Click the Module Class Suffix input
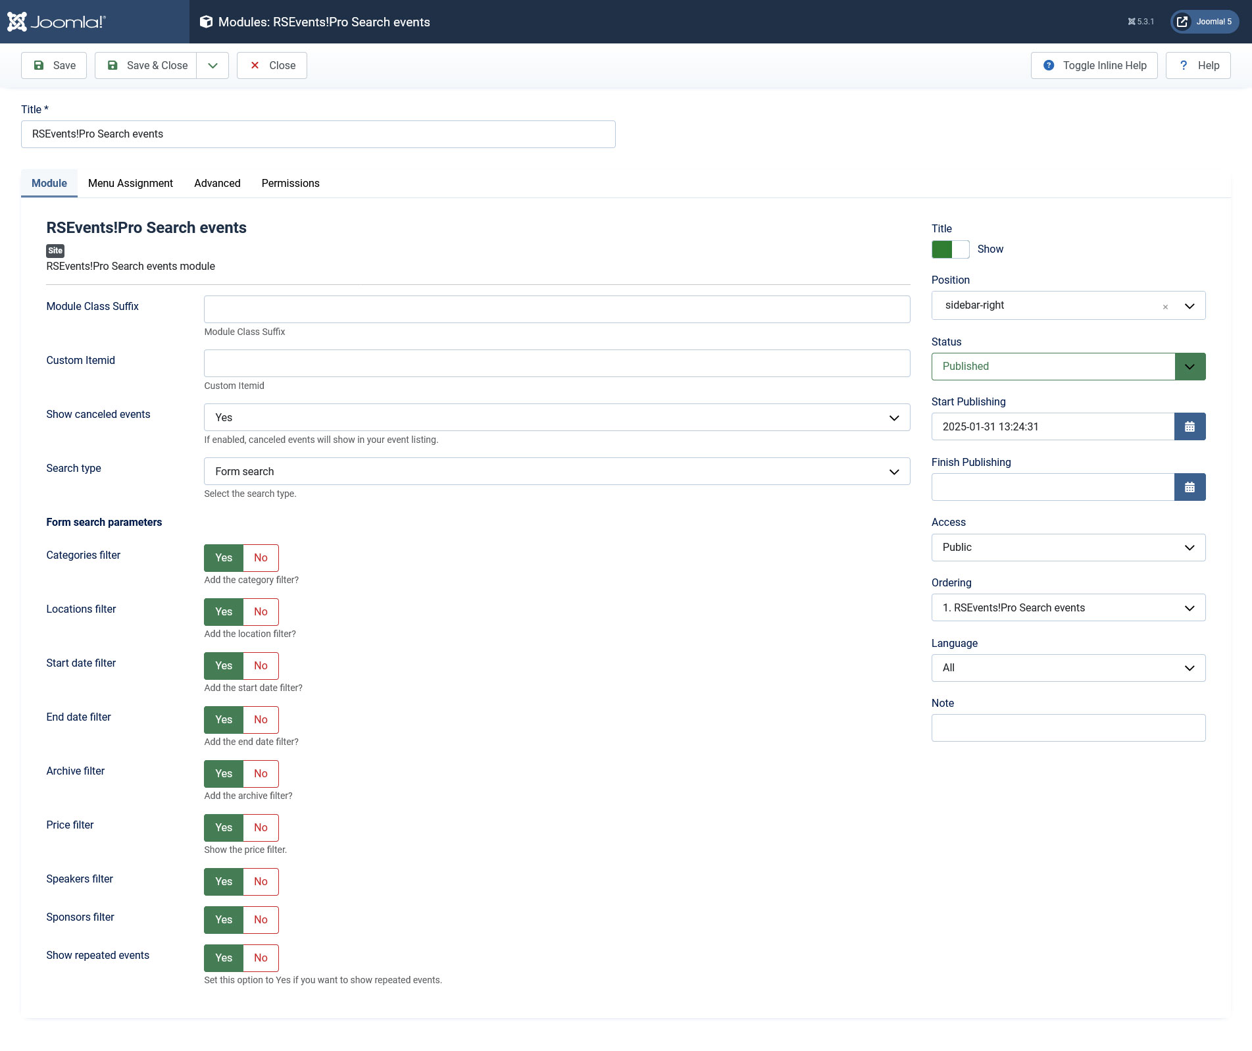 pyautogui.click(x=557, y=309)
